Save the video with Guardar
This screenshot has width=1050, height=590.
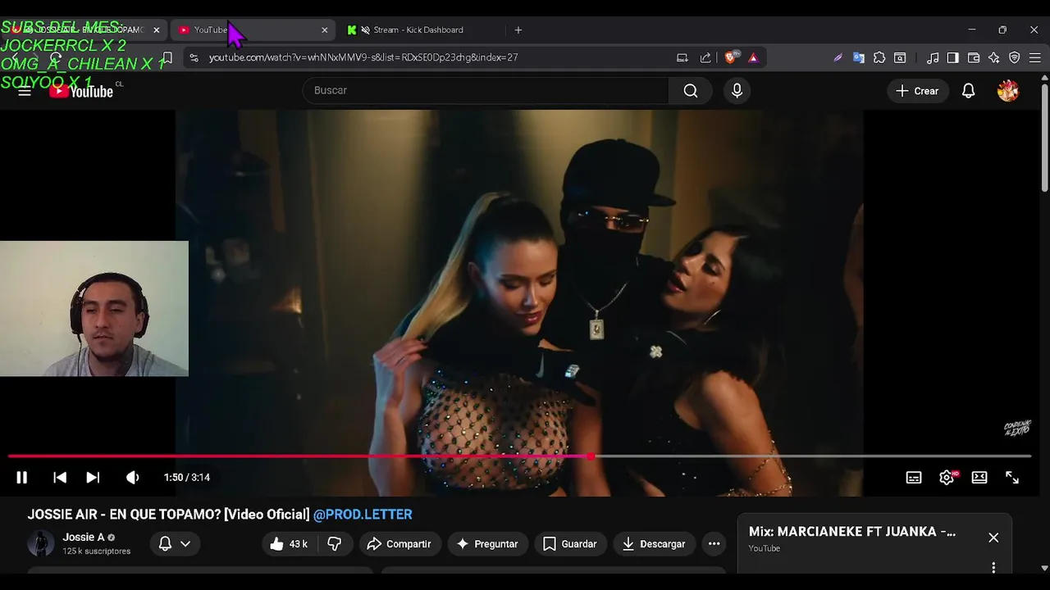click(x=570, y=544)
